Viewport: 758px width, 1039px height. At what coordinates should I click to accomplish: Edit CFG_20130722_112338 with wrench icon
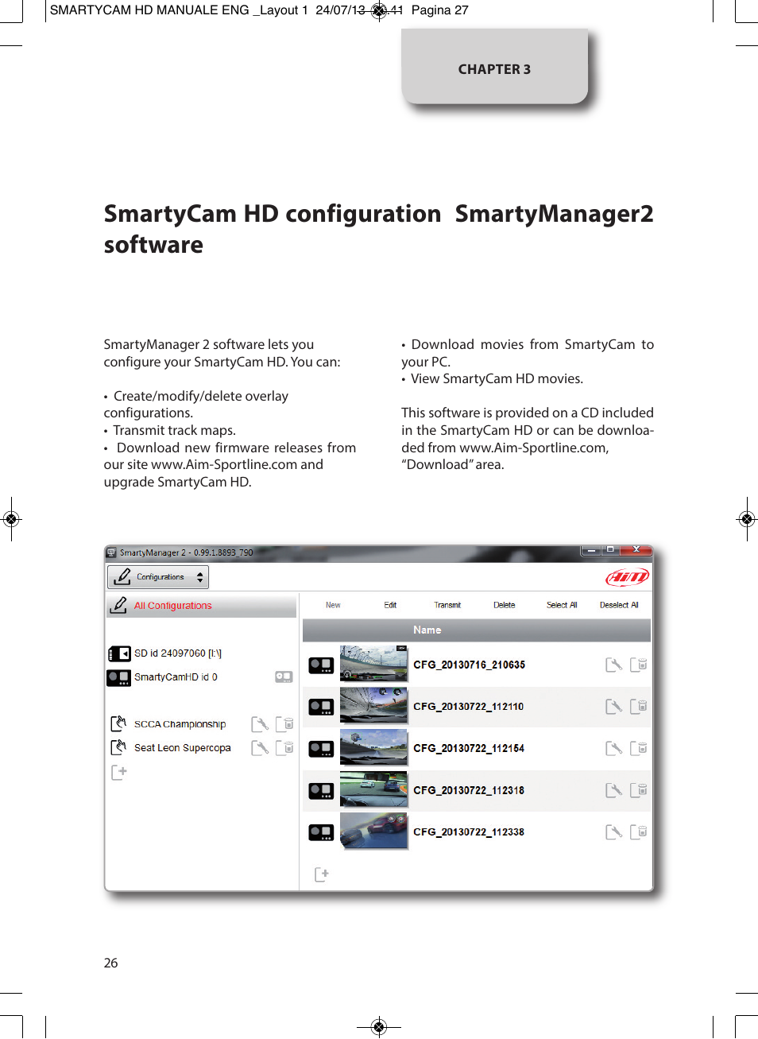tap(613, 832)
